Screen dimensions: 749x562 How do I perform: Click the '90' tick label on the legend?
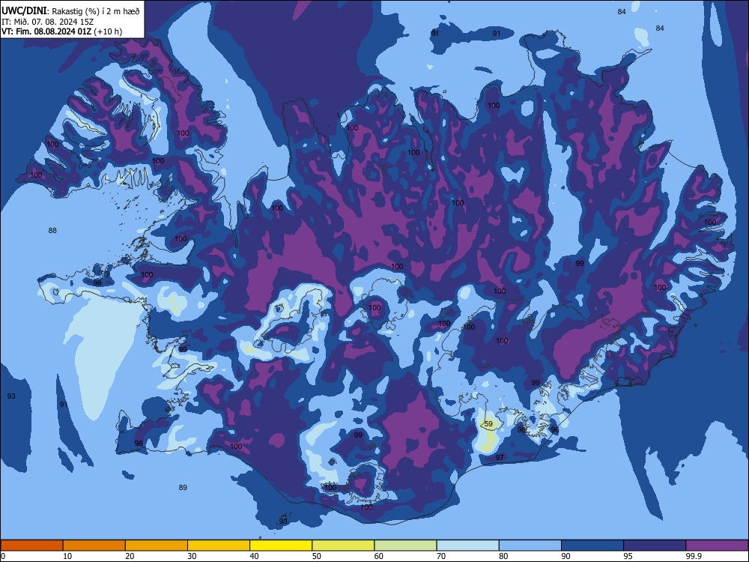pyautogui.click(x=565, y=556)
